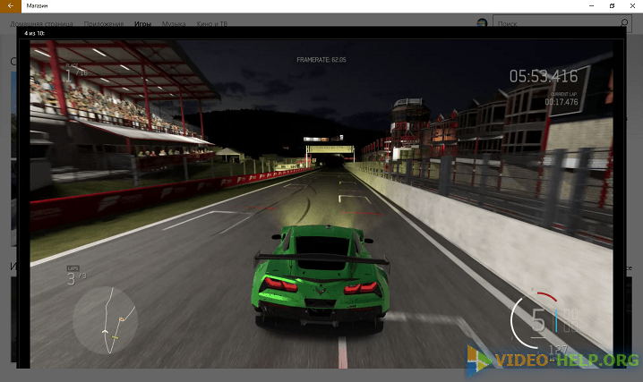Screen dimensions: 643x382
Task: Close the Магазин window
Action: pos(632,6)
